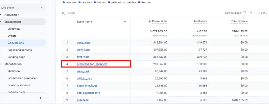Open In-app purchases report
This screenshot has height=104, width=269.
[19, 85]
